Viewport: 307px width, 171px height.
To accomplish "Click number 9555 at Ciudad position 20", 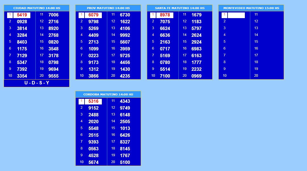I will 53,76.
